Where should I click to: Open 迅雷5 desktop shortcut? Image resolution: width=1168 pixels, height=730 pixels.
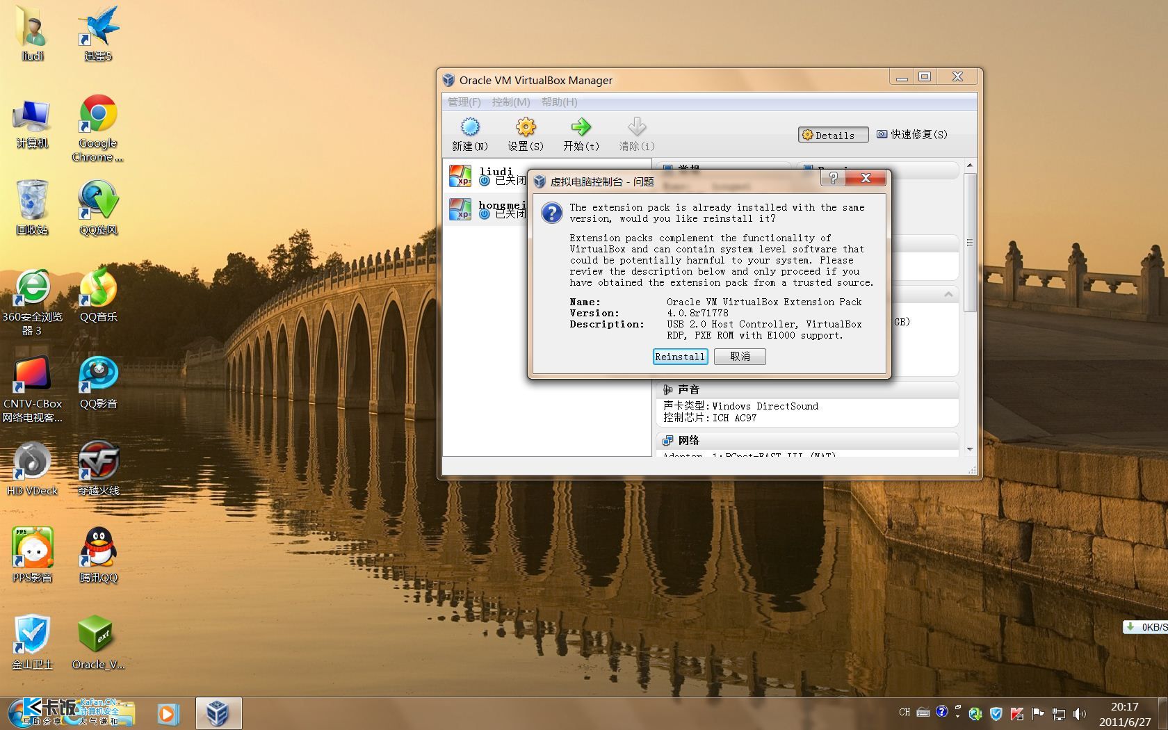pos(98,33)
